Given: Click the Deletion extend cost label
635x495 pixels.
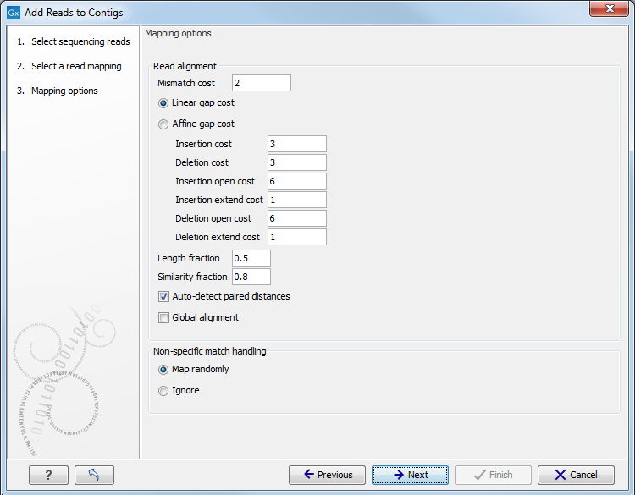Looking at the screenshot, I should (218, 237).
